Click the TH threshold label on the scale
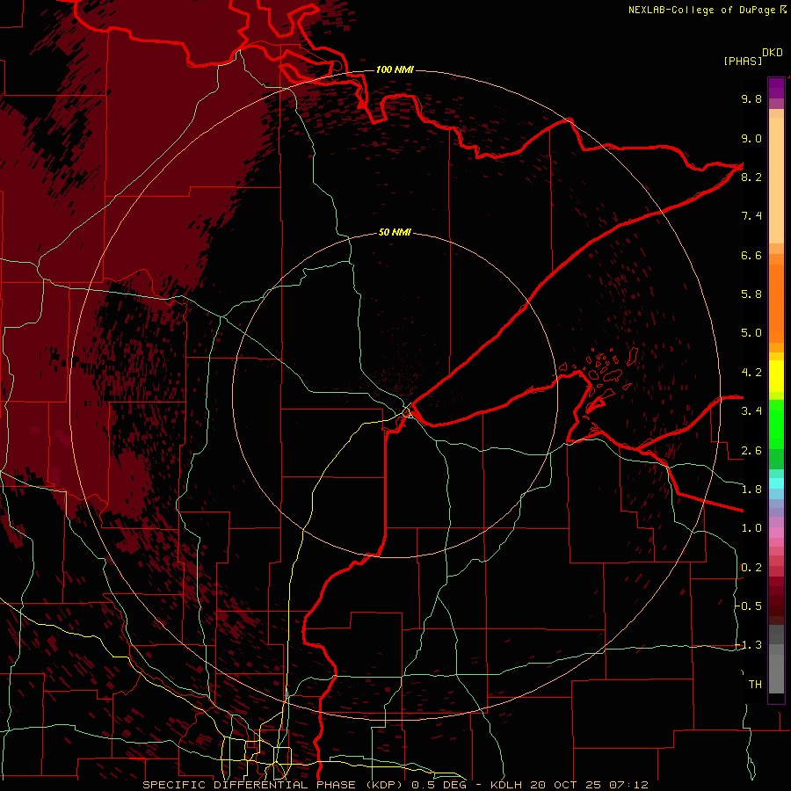791x791 pixels. 755,685
